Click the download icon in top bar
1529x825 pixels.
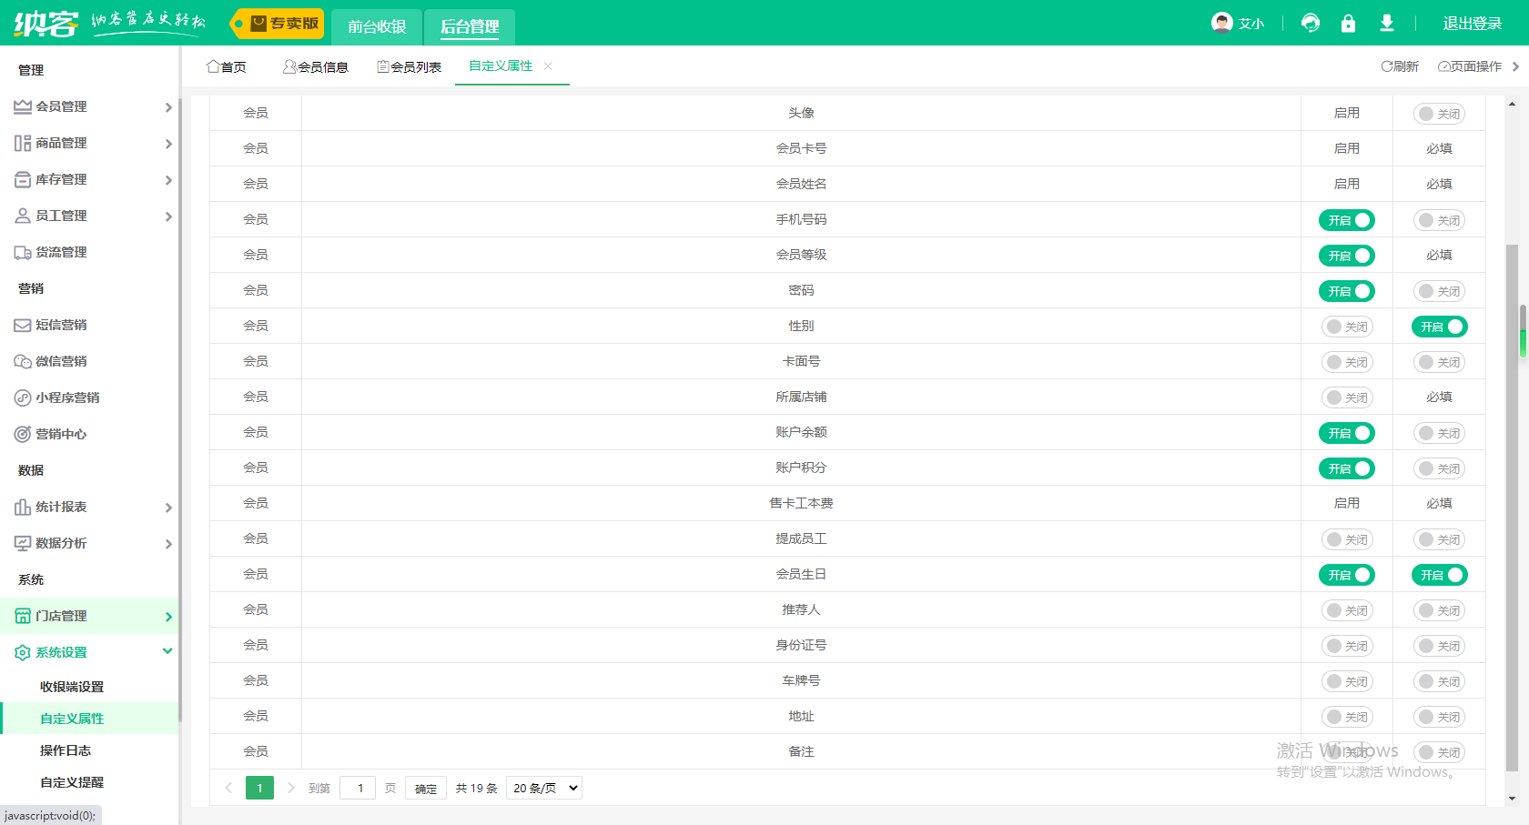pos(1386,24)
